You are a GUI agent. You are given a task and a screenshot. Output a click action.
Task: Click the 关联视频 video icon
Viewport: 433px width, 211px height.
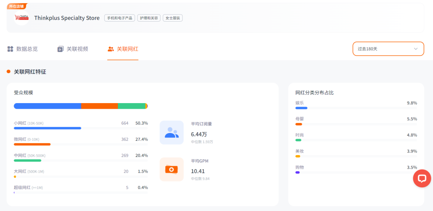click(x=61, y=49)
